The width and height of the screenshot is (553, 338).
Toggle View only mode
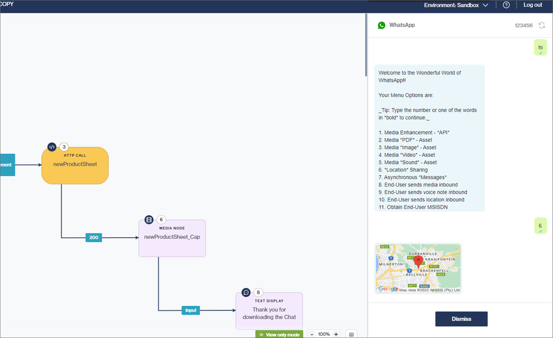[279, 334]
